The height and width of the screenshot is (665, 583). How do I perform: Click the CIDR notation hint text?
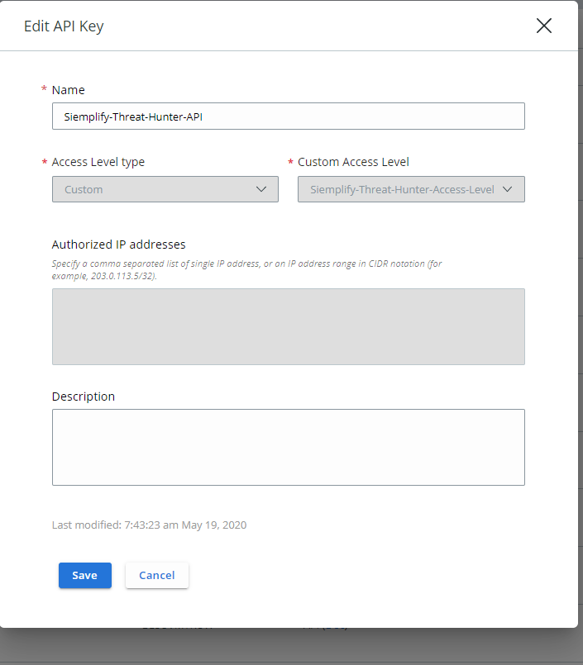coord(248,264)
